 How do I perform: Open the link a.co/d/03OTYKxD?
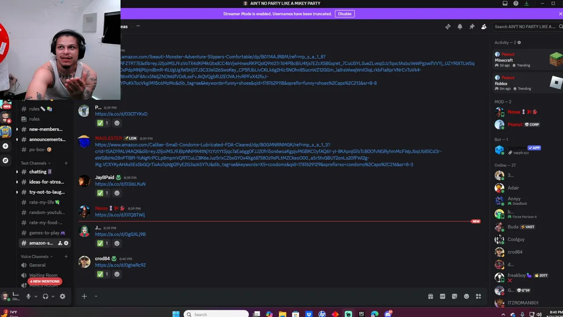point(121,114)
